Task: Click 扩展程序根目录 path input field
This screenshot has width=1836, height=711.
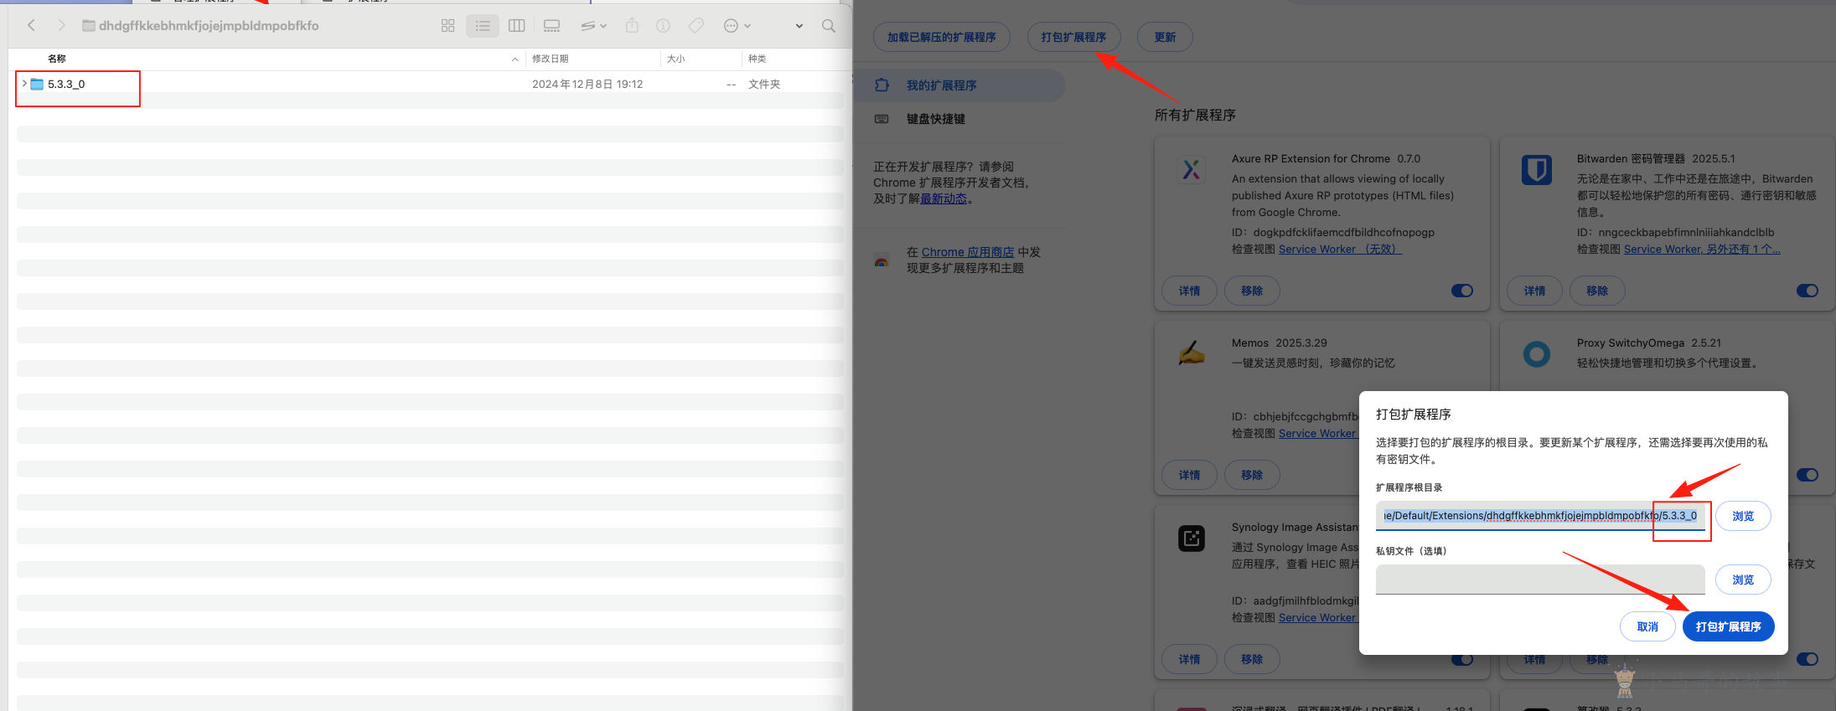Action: tap(1540, 516)
